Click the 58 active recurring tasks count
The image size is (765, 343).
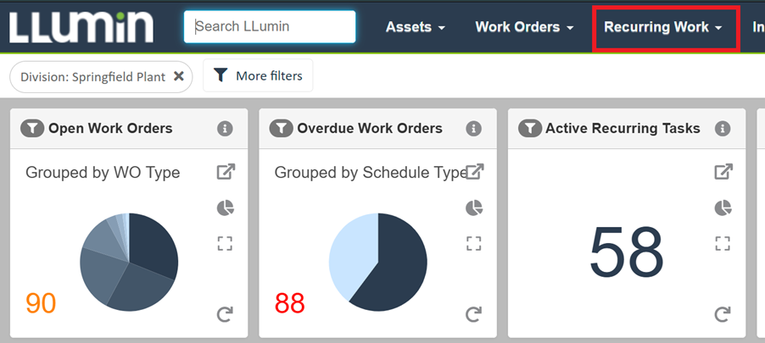click(x=626, y=252)
